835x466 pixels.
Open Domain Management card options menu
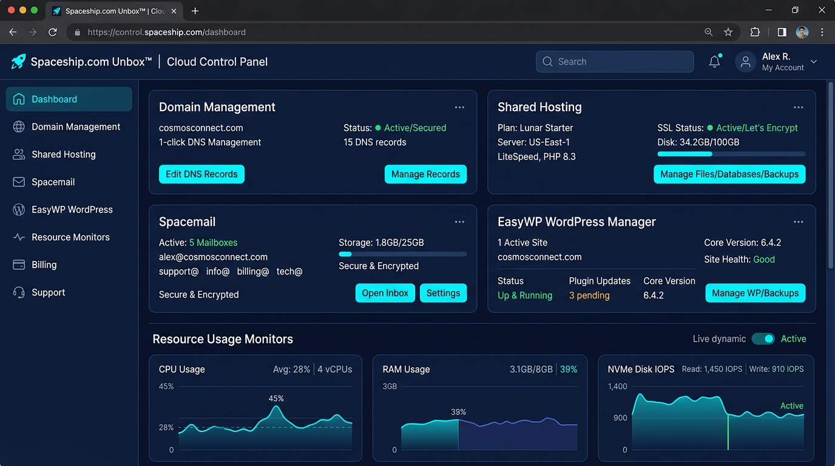(x=459, y=107)
